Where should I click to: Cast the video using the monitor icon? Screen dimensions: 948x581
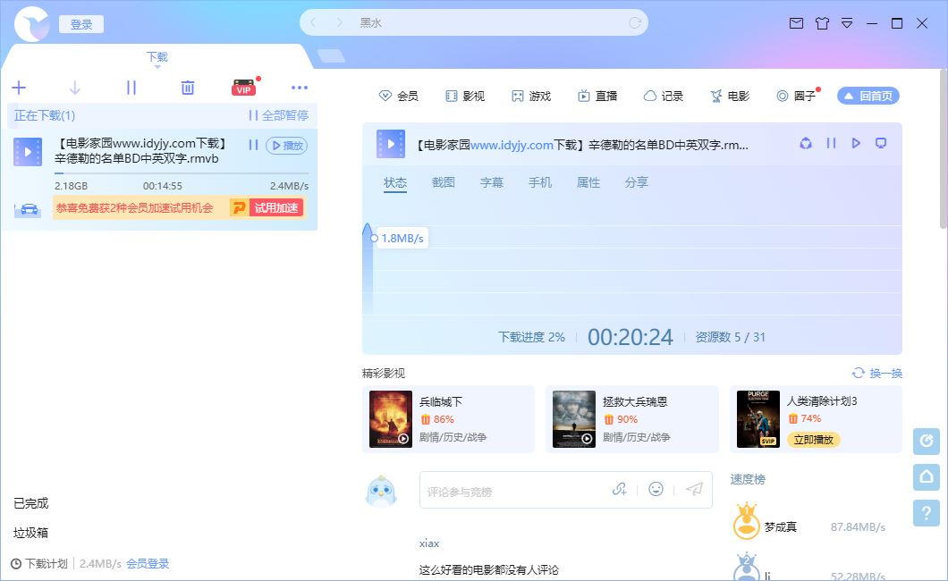(880, 143)
